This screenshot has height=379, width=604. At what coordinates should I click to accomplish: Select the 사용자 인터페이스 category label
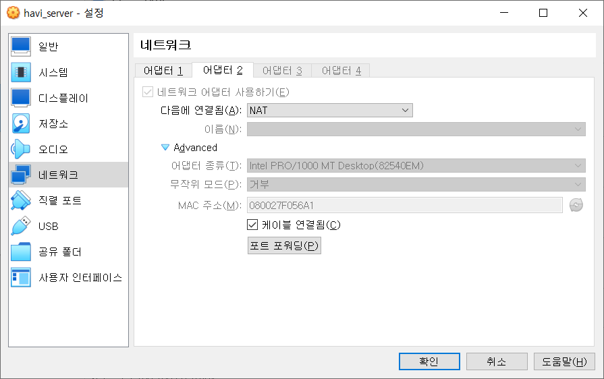pyautogui.click(x=80, y=277)
